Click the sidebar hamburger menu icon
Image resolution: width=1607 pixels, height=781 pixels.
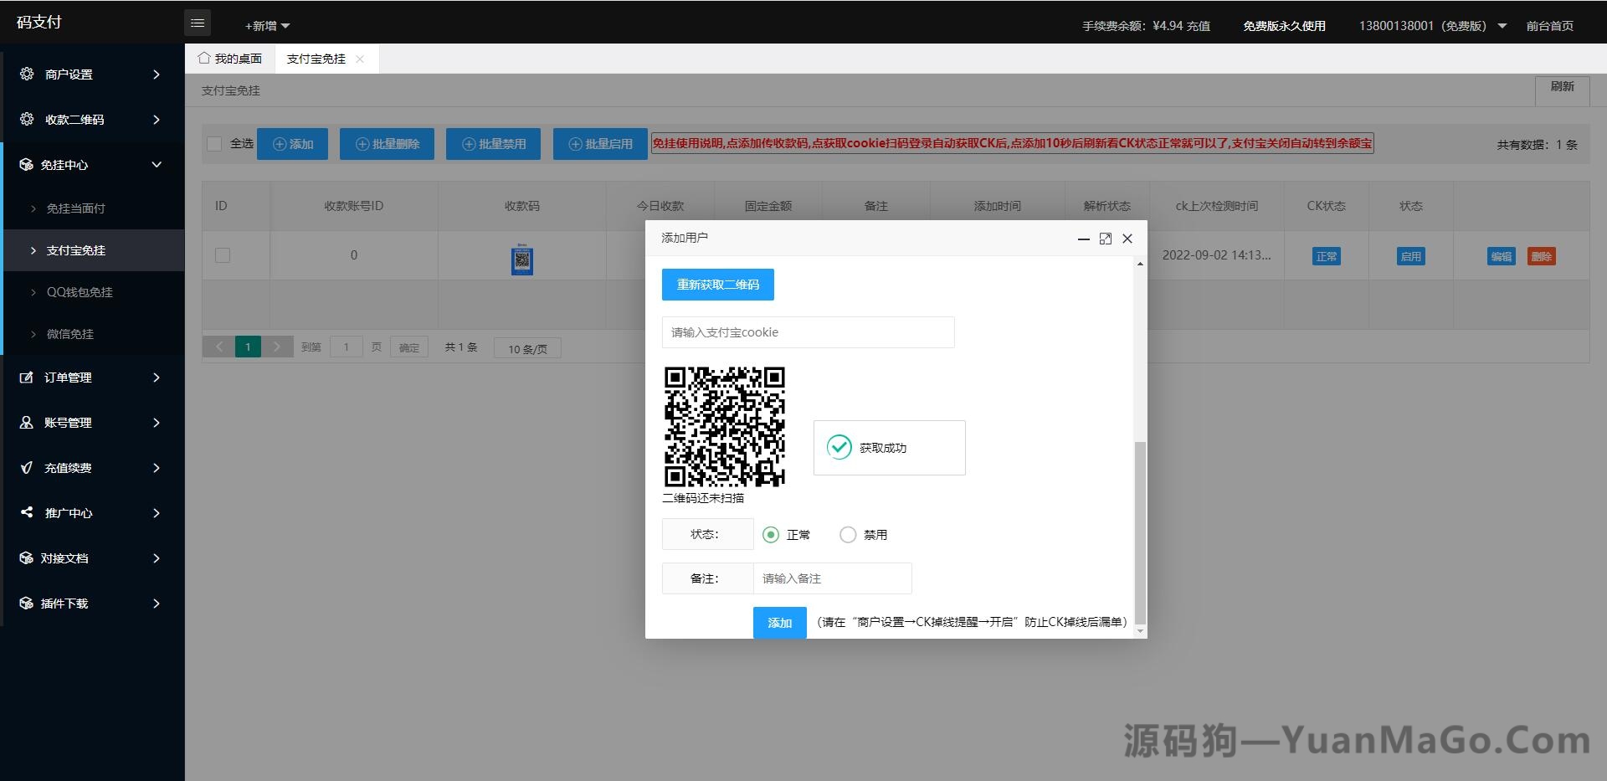tap(198, 23)
